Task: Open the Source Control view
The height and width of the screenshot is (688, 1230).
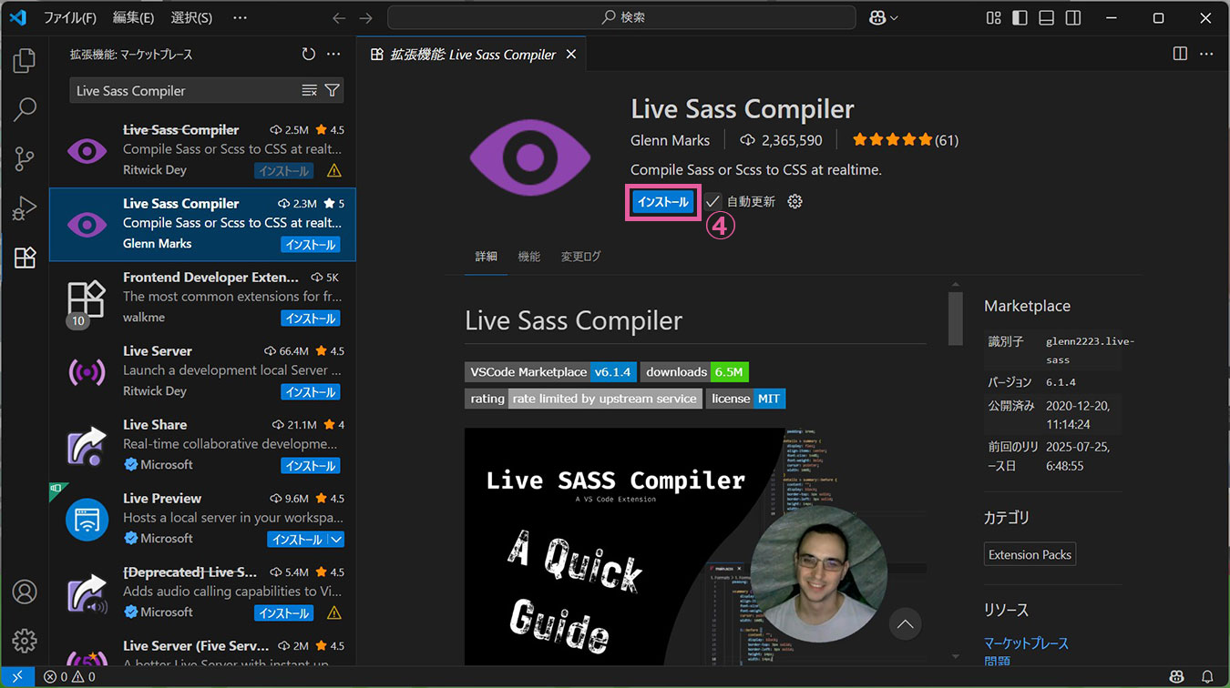Action: [x=25, y=159]
